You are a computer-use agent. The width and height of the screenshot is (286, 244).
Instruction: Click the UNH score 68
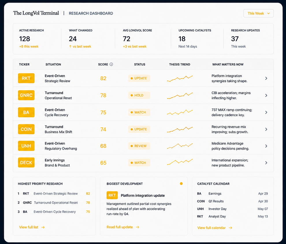(103, 146)
